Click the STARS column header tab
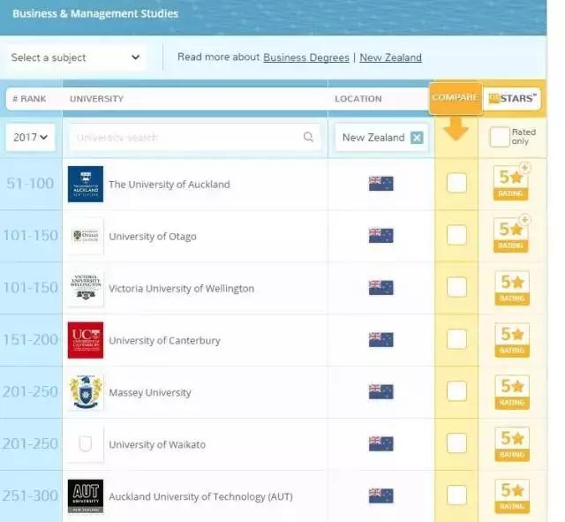The width and height of the screenshot is (565, 522). 512,98
